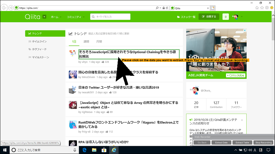Open RPA は導入しないほうがいいのか article
Image resolution: width=275 pixels, height=154 pixels.
(x=104, y=142)
